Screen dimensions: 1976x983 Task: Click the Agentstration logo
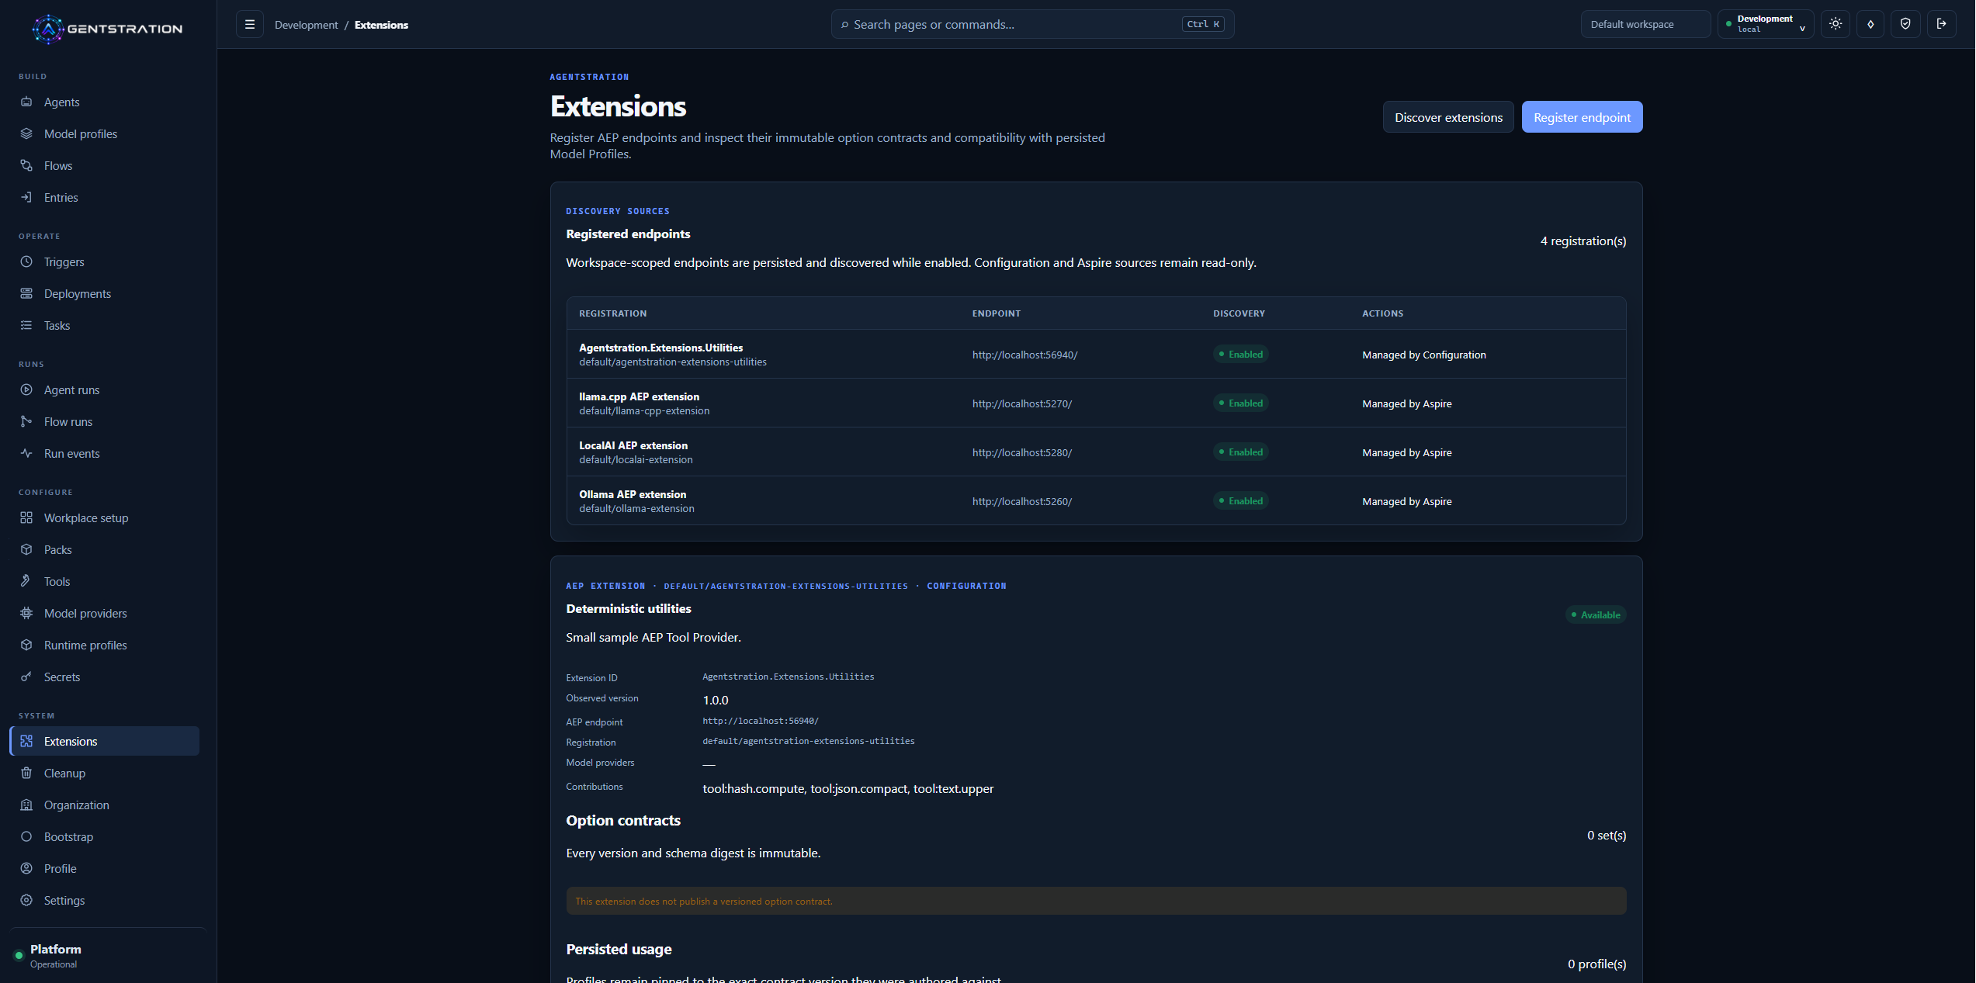pos(107,29)
